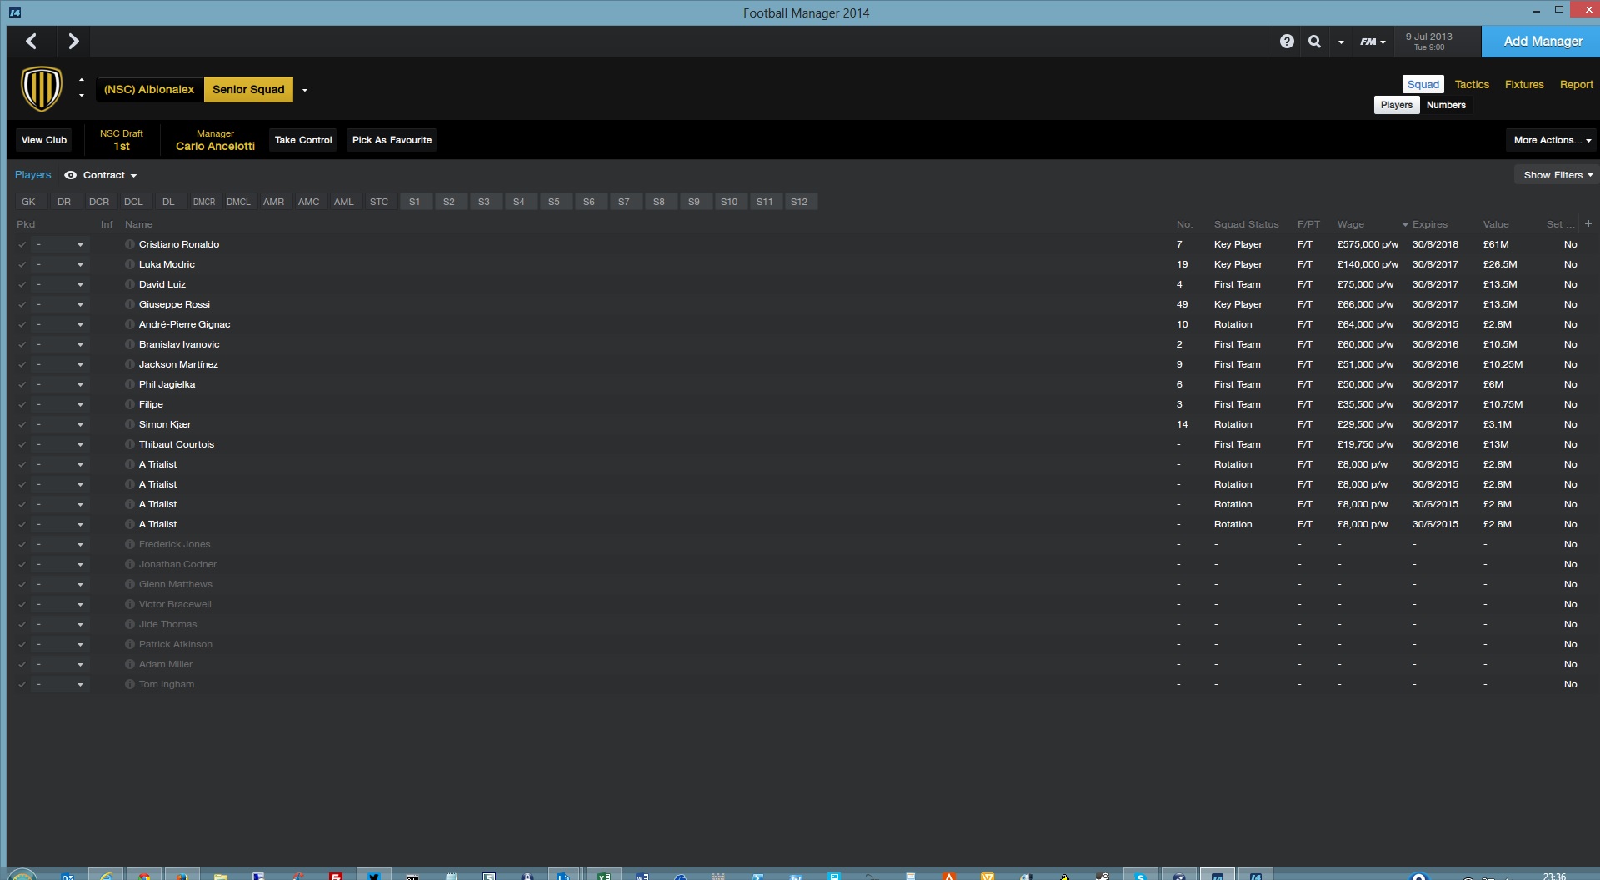Screen dimensions: 1600x880
Task: Open info icon for Jackson Martinez
Action: coord(130,364)
